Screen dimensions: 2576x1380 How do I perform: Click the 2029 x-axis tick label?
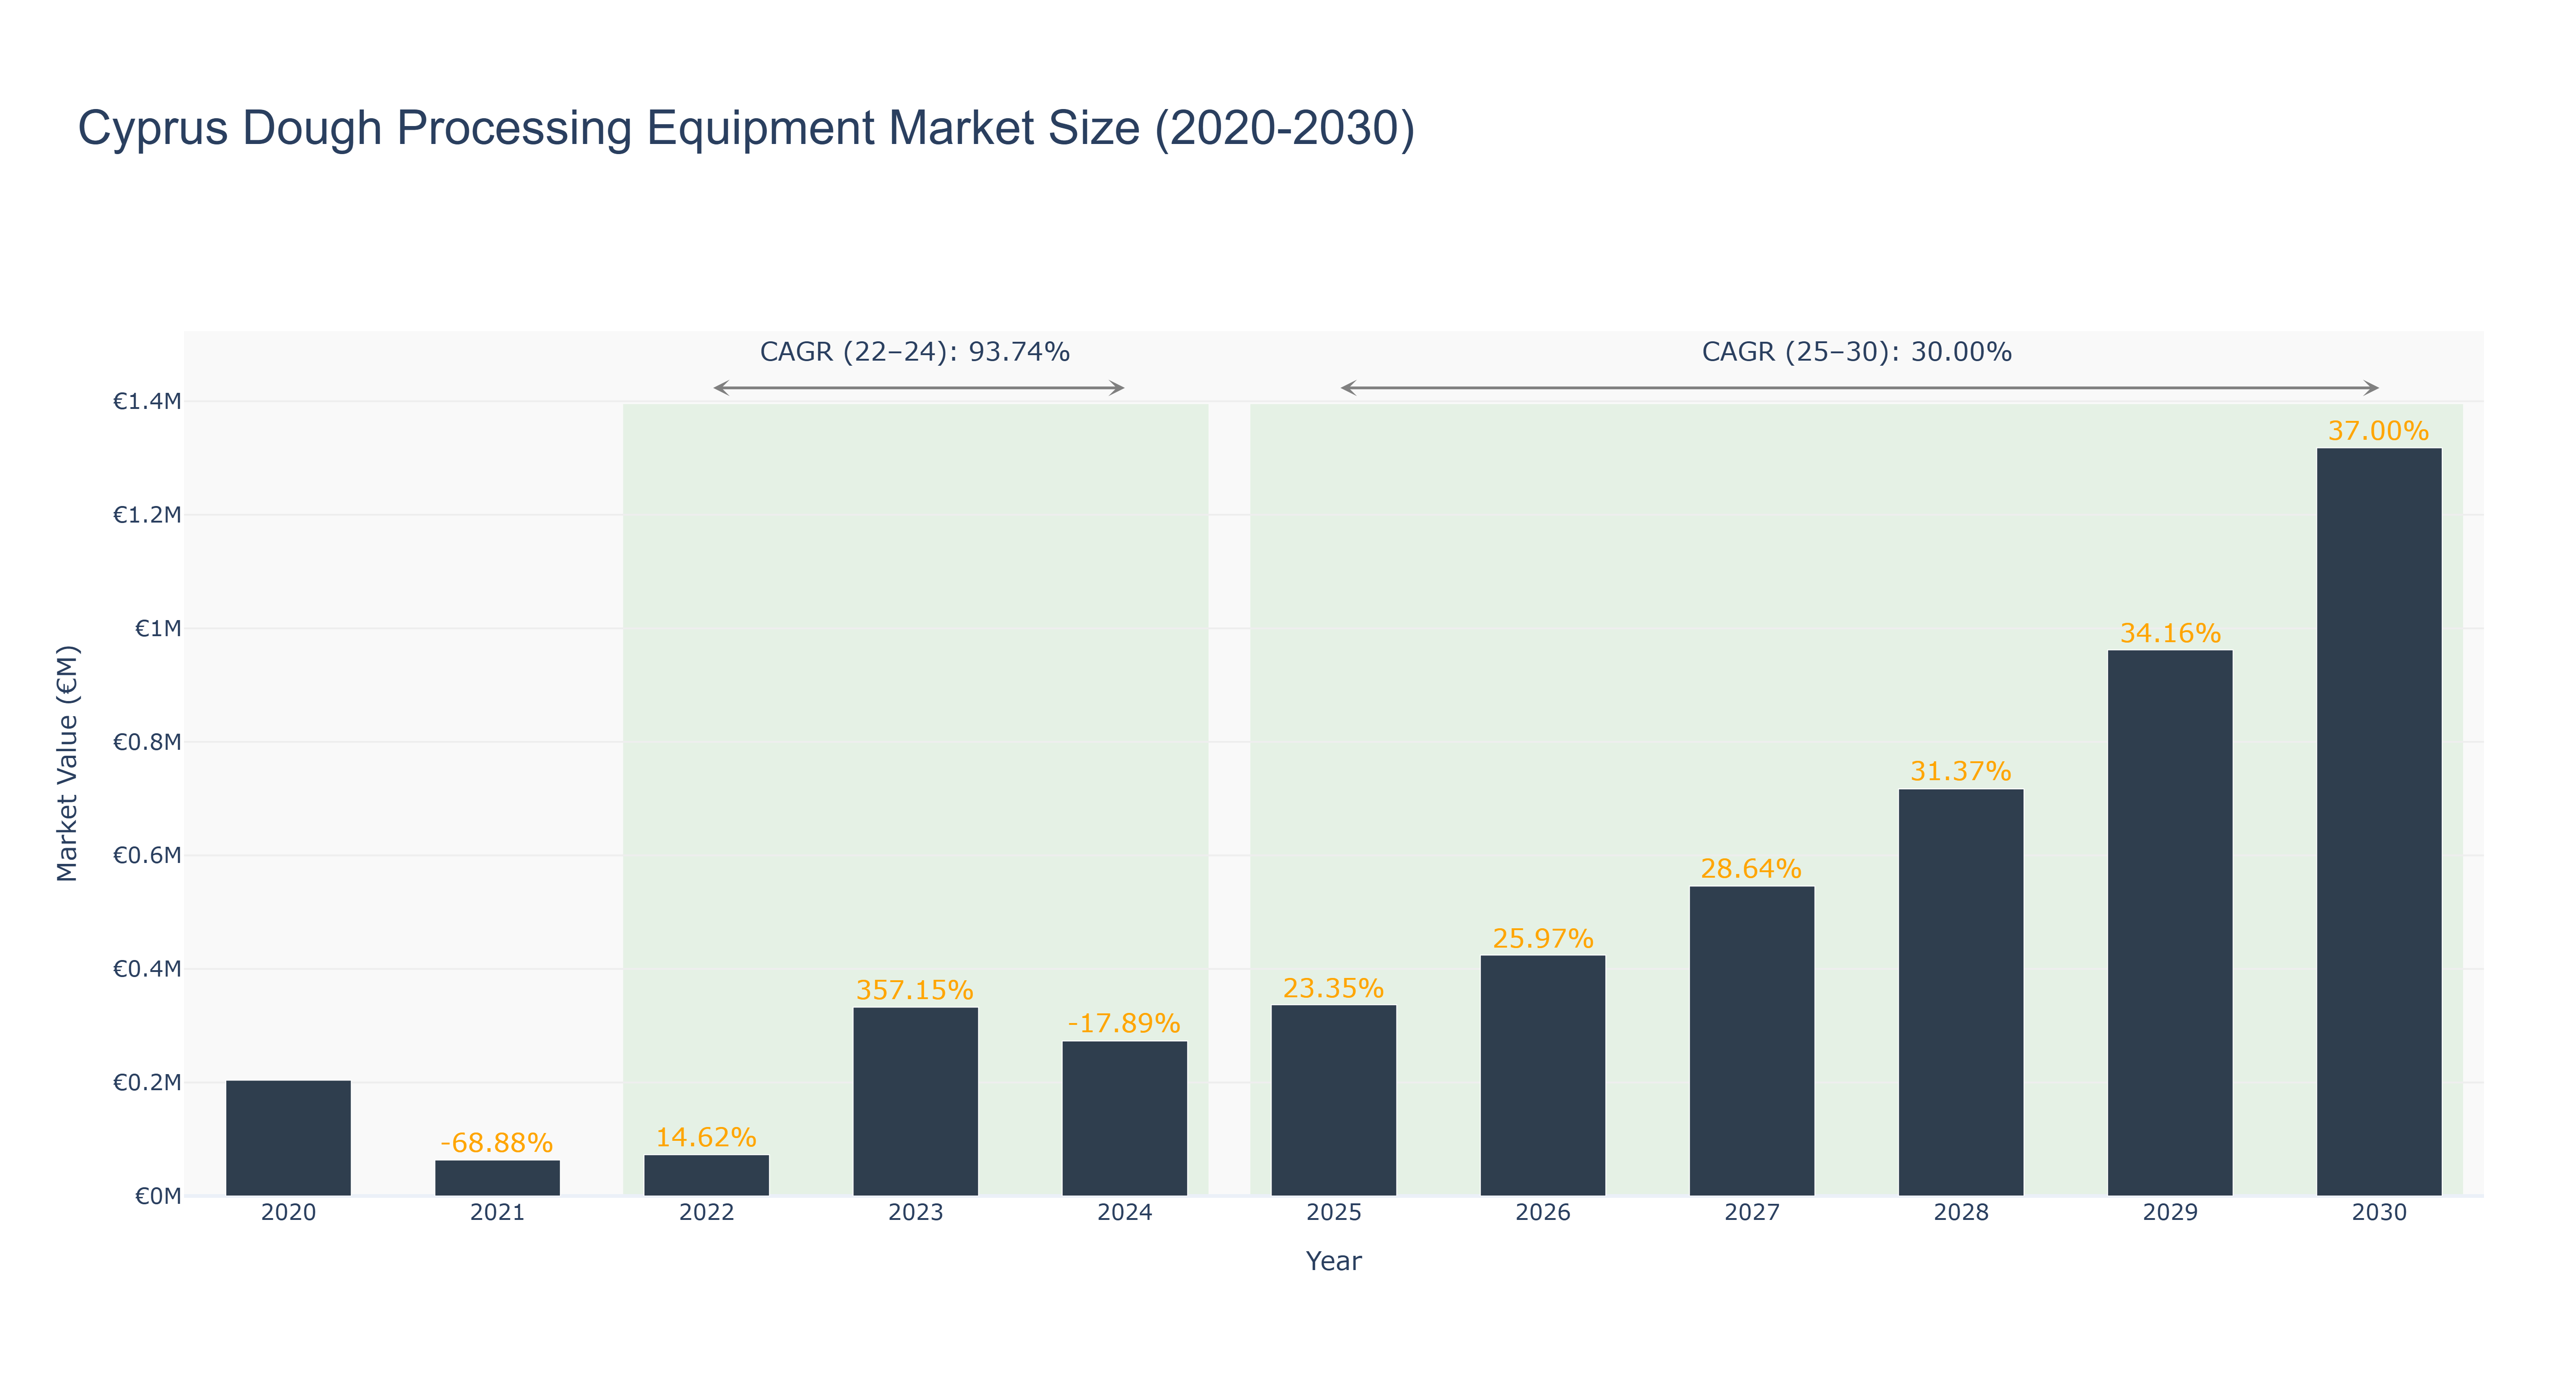click(x=2169, y=1213)
